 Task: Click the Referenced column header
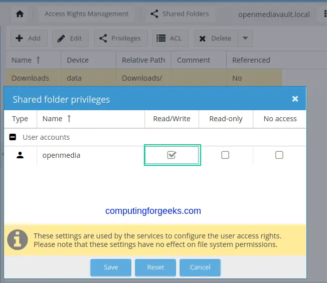click(254, 60)
